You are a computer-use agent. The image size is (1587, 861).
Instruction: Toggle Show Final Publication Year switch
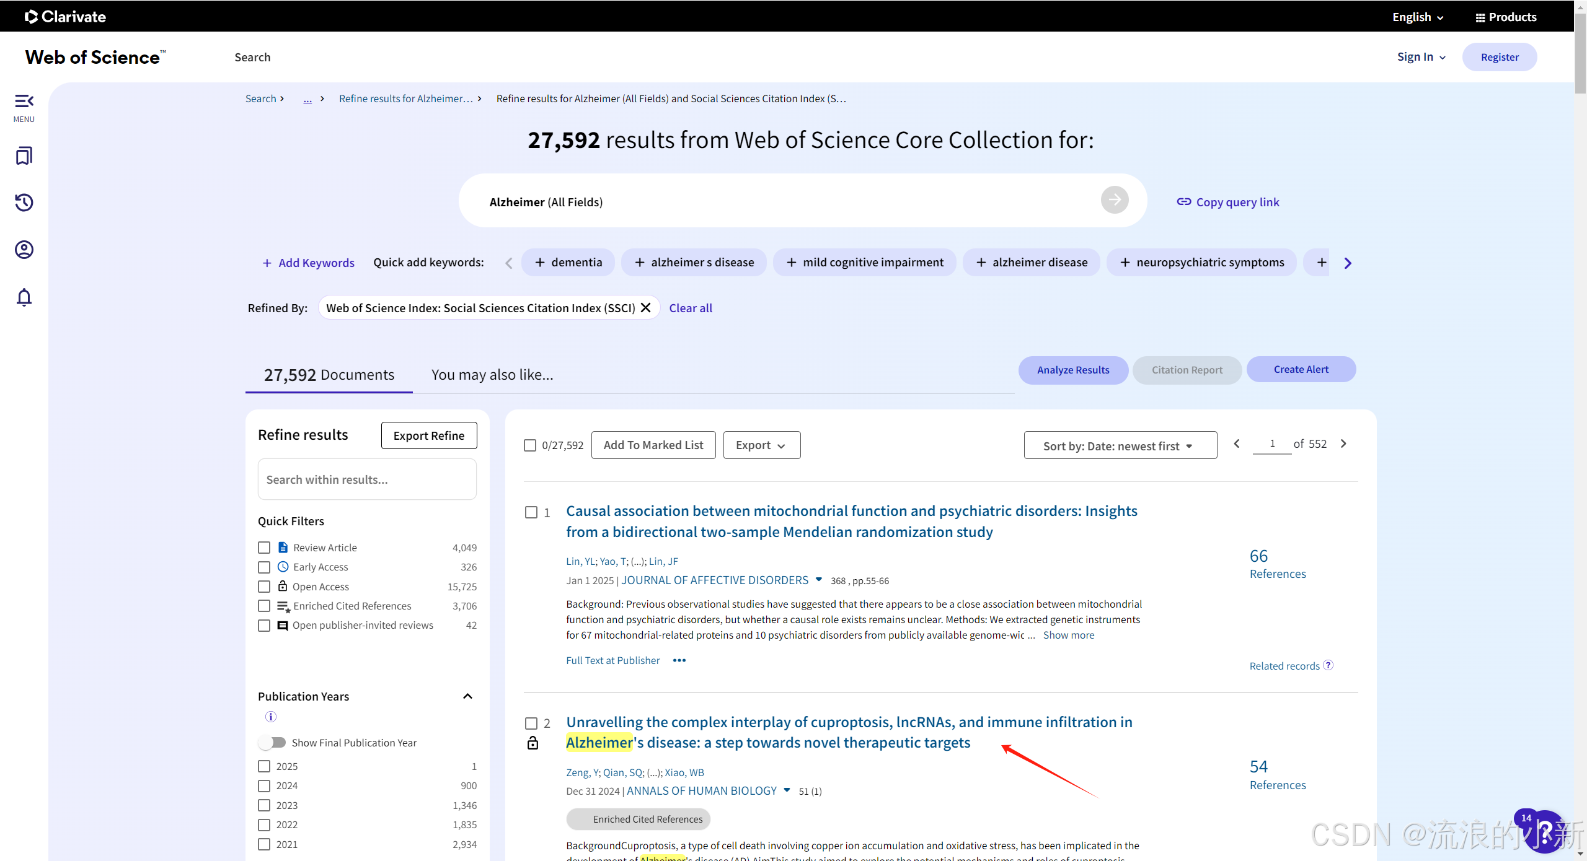coord(272,742)
